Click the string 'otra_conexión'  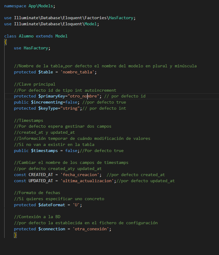tap(91, 229)
